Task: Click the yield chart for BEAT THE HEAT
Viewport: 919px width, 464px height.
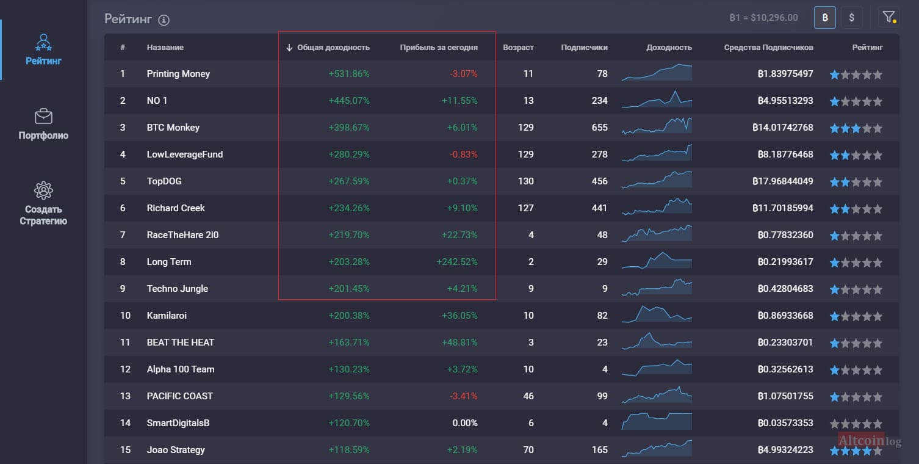Action: coord(657,341)
